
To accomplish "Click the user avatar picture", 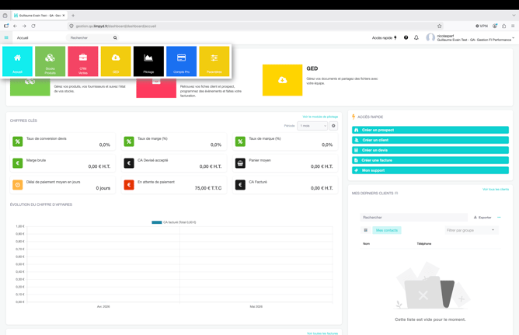I will tap(430, 37).
